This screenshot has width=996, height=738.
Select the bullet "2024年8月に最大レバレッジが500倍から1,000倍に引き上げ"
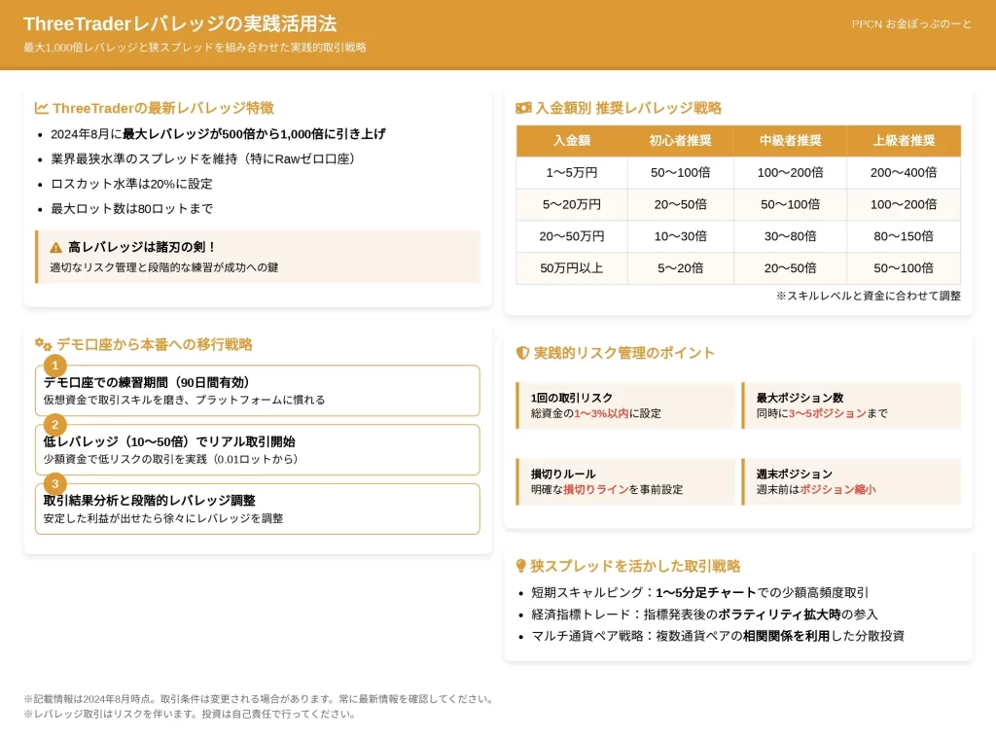pyautogui.click(x=218, y=134)
